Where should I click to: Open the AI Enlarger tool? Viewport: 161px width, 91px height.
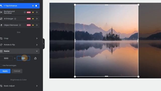tap(20, 19)
